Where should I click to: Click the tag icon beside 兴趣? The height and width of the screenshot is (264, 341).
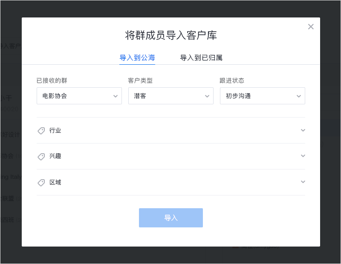[x=41, y=156]
